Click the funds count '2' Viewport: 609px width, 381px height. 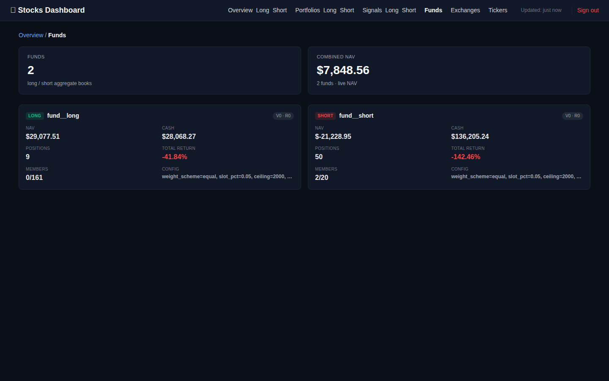30,70
